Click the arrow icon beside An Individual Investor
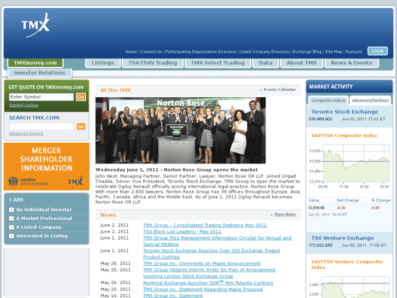Image resolution: width=397 pixels, height=298 pixels. (x=11, y=210)
